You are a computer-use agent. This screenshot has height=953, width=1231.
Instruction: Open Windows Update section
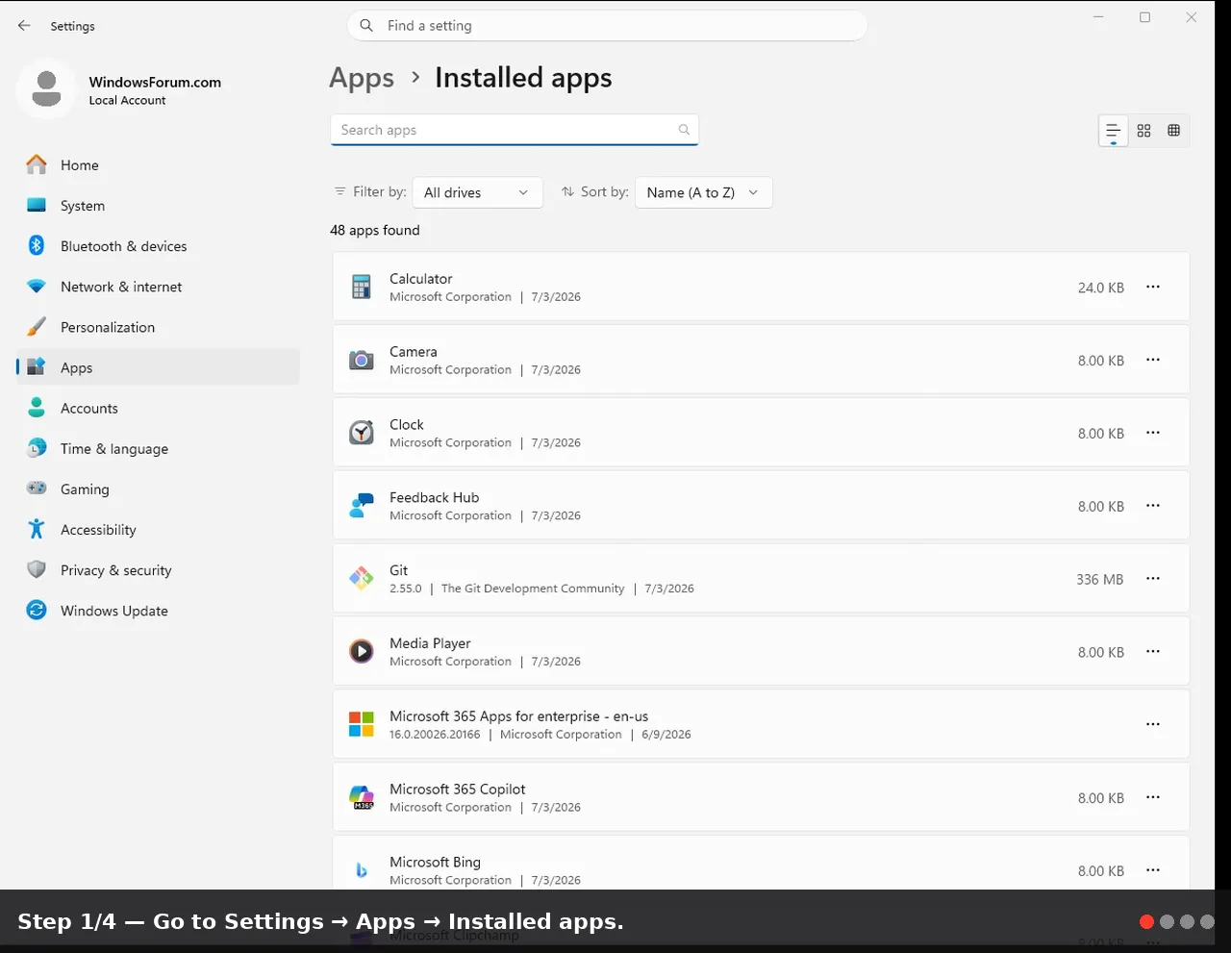(x=158, y=611)
